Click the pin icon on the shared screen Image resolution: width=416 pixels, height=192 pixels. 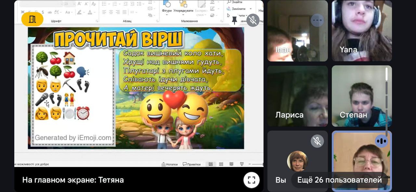[x=234, y=20]
